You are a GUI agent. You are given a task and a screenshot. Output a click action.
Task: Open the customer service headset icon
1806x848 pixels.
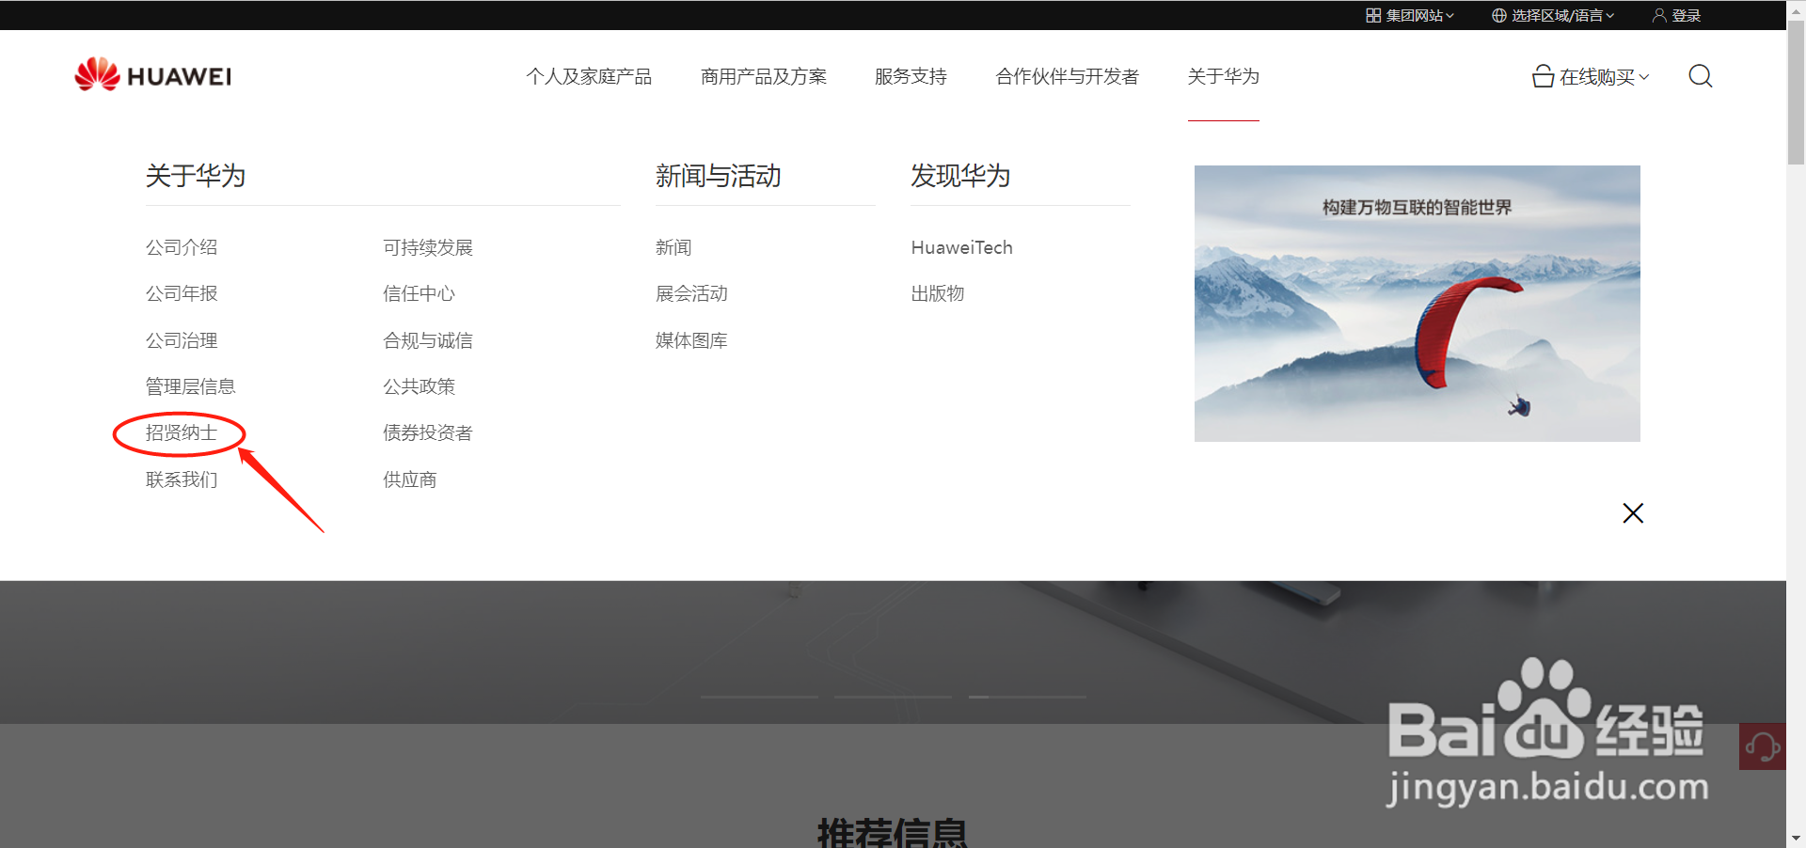coord(1763,746)
